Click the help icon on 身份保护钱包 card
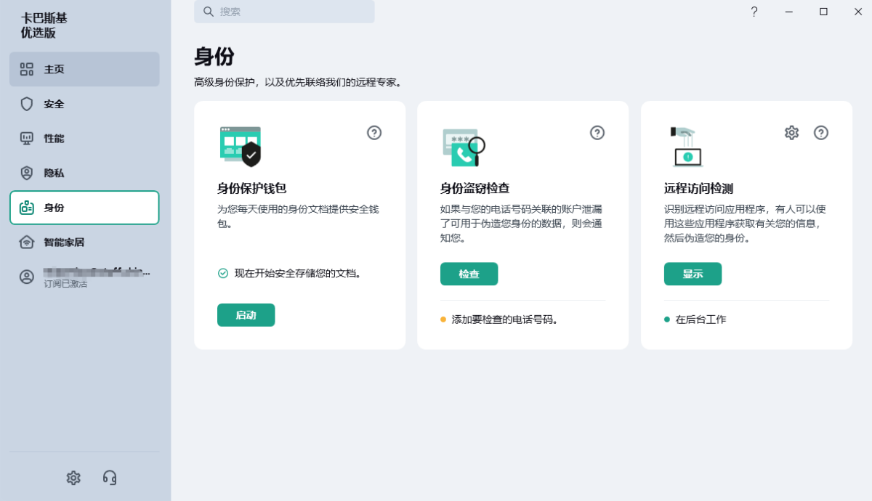872x501 pixels. tap(374, 133)
